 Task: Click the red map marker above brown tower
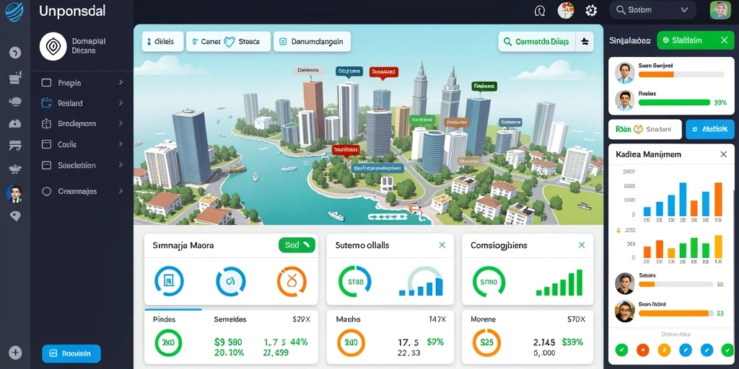pyautogui.click(x=384, y=73)
